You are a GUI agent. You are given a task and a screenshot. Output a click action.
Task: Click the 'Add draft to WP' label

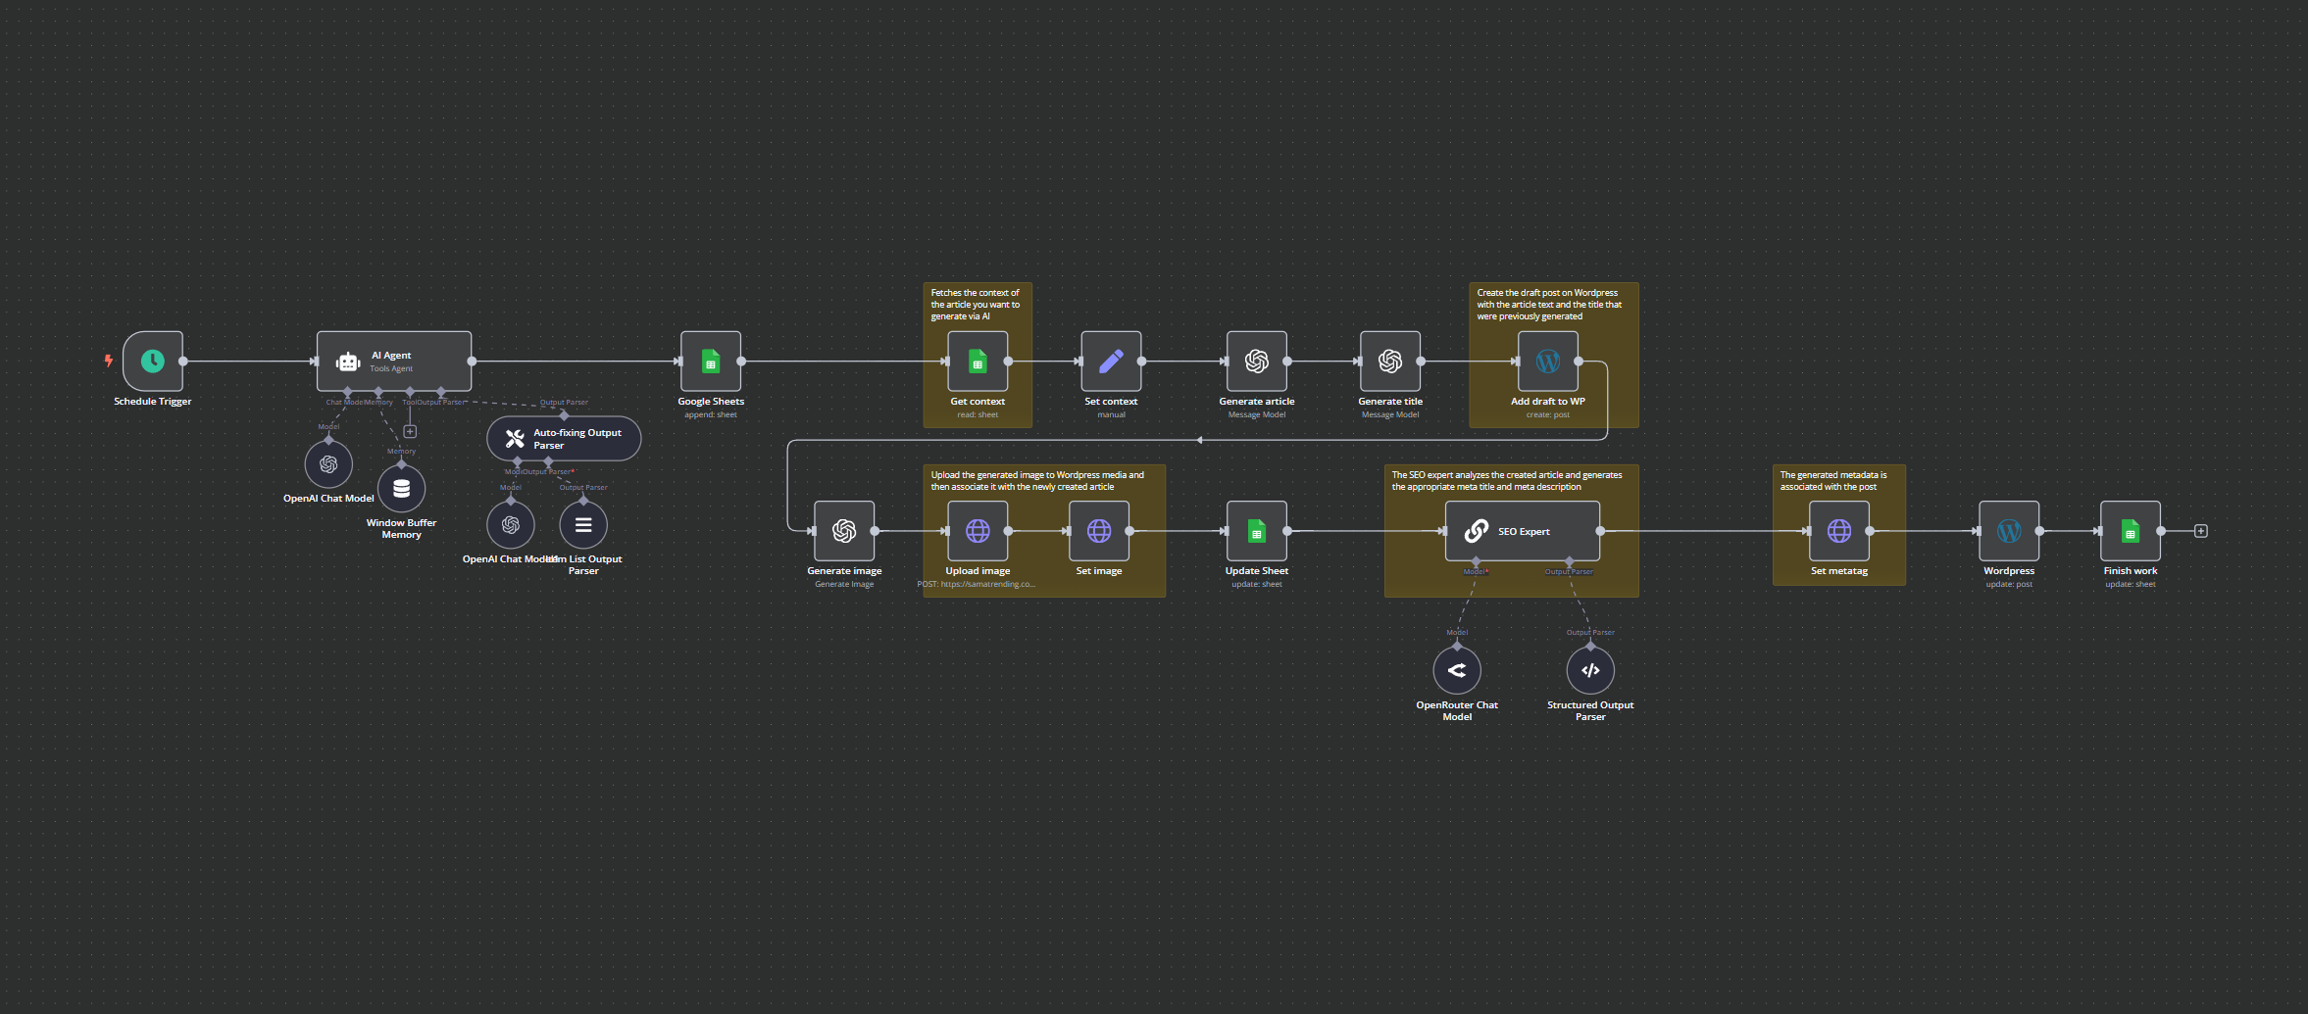pos(1548,402)
